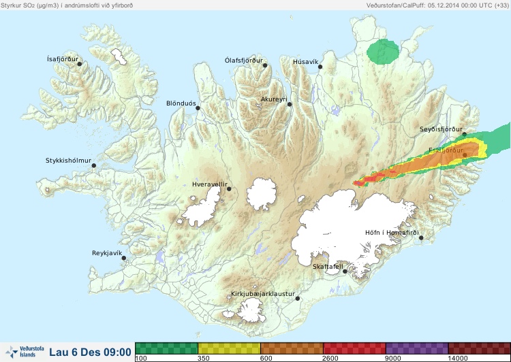Image resolution: width=511 pixels, height=362 pixels.
Task: Click the Ísafjörður town label
Action: tap(63, 59)
